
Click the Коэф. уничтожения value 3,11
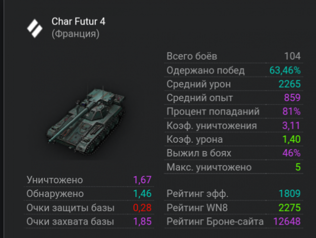(x=291, y=125)
